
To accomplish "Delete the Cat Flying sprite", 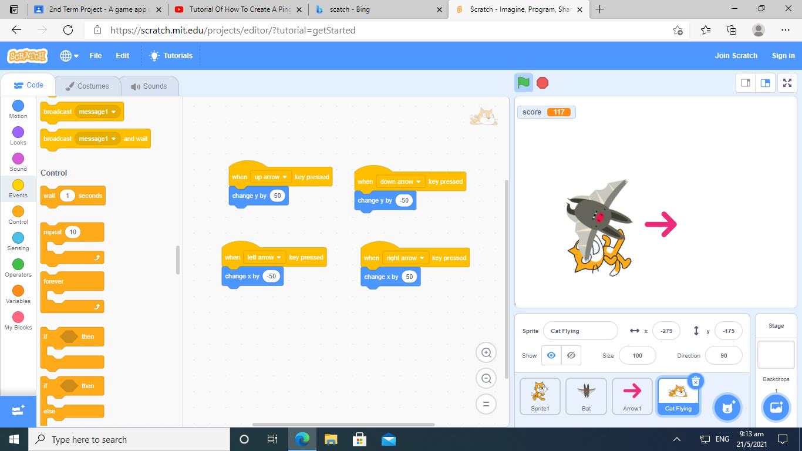I will point(695,381).
